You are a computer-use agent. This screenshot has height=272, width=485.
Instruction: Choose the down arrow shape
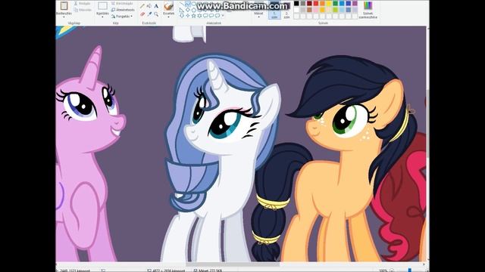click(181, 15)
